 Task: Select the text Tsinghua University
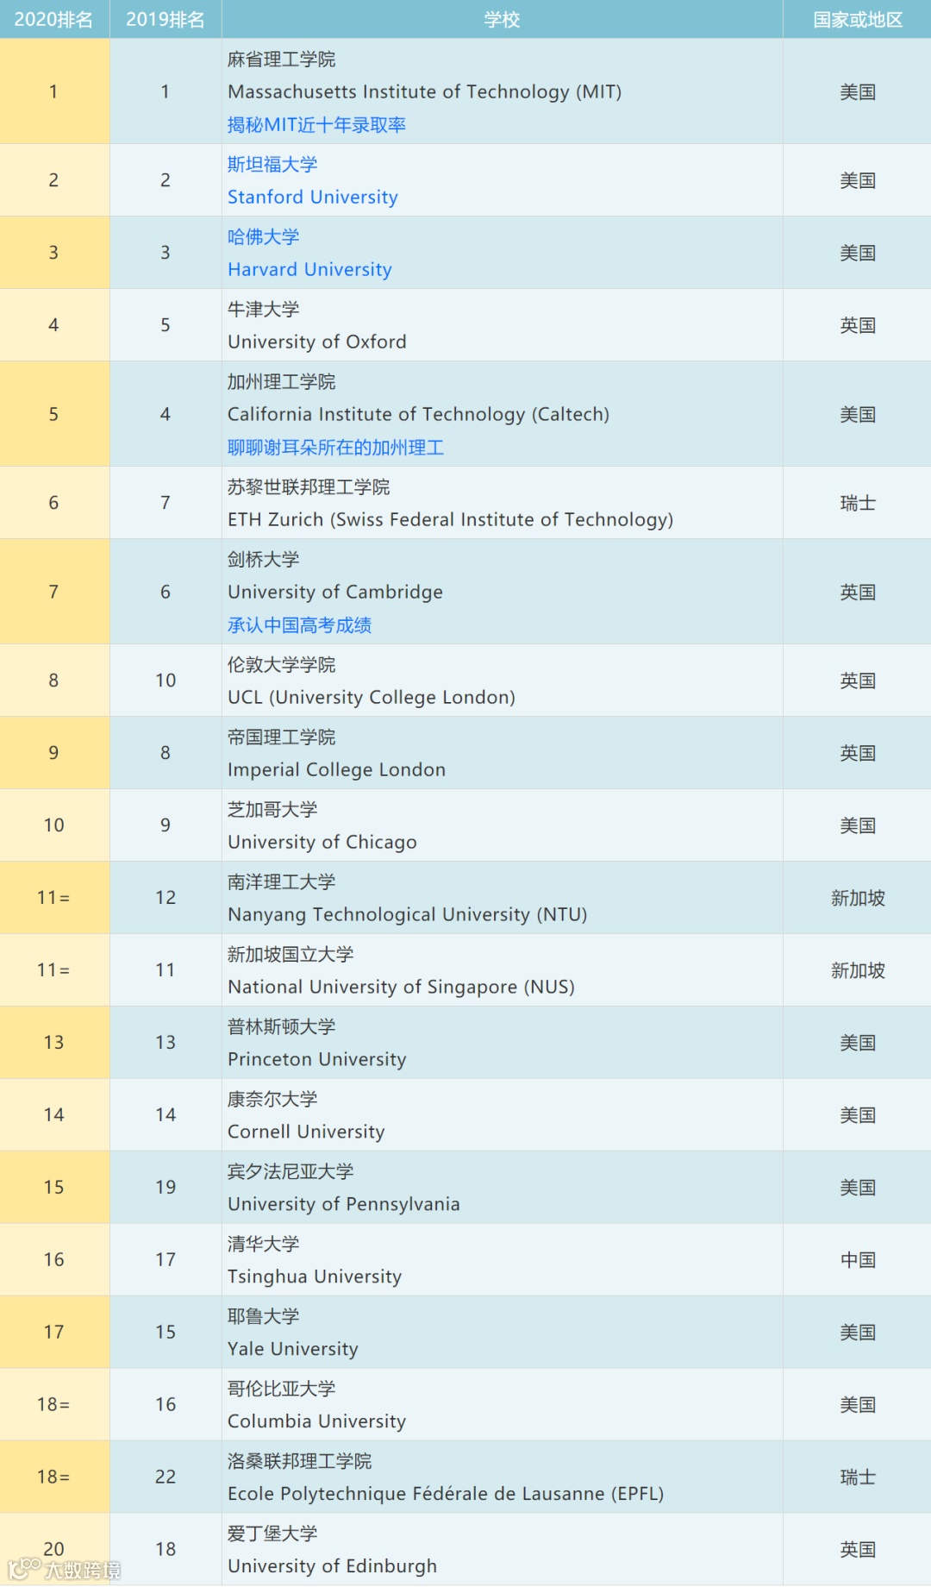(x=315, y=1277)
